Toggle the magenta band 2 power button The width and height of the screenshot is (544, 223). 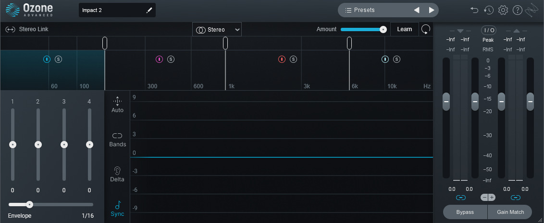pyautogui.click(x=159, y=59)
